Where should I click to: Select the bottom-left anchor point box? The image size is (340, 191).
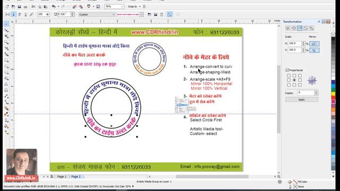coord(288,85)
